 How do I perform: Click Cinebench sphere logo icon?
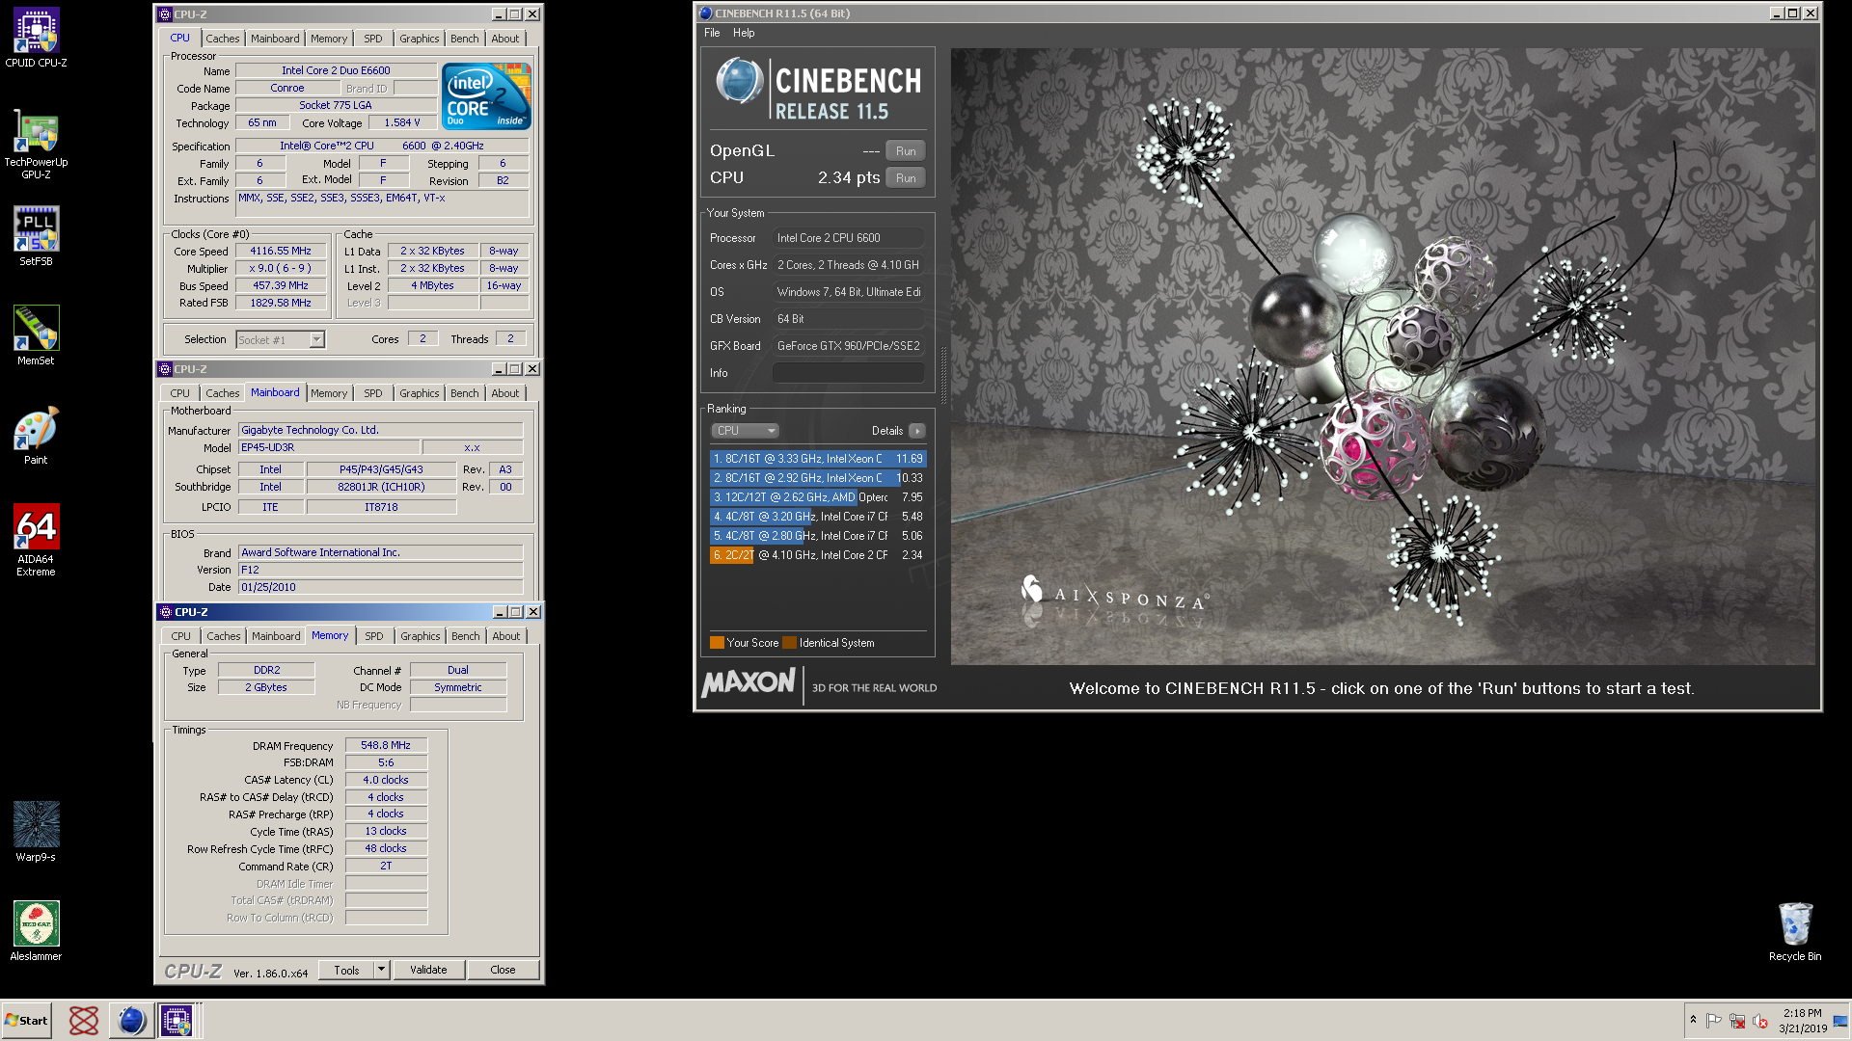pos(740,82)
